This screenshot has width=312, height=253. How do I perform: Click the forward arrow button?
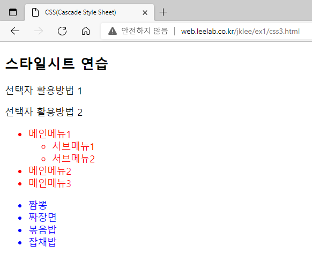click(39, 31)
